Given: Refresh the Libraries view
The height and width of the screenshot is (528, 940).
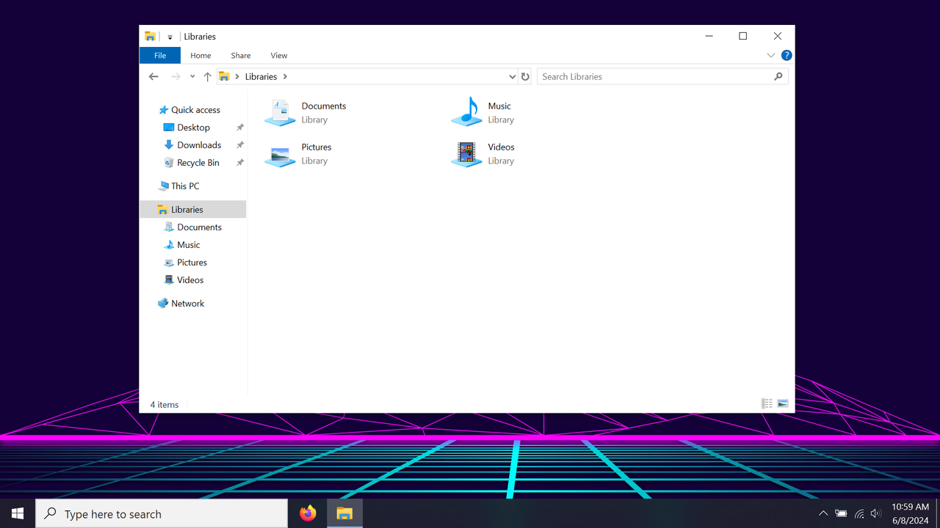Looking at the screenshot, I should [x=525, y=76].
